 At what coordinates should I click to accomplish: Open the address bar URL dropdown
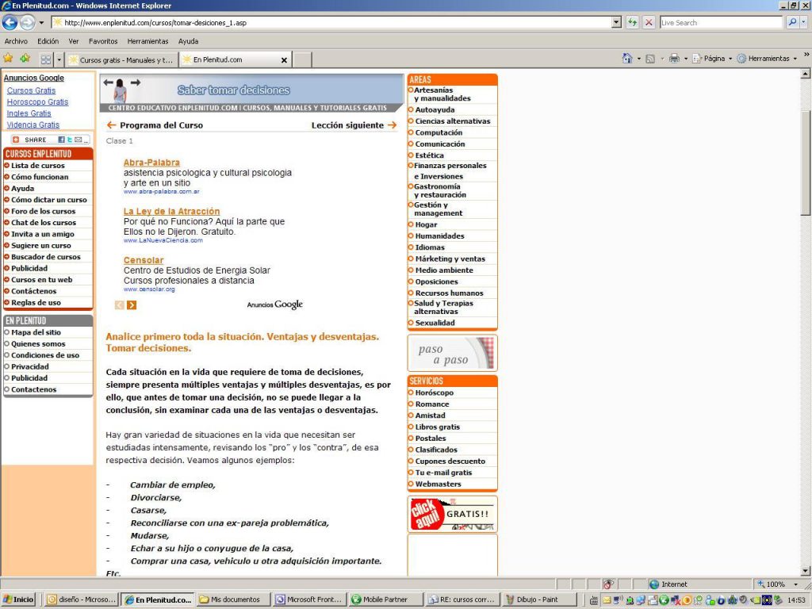(x=617, y=22)
